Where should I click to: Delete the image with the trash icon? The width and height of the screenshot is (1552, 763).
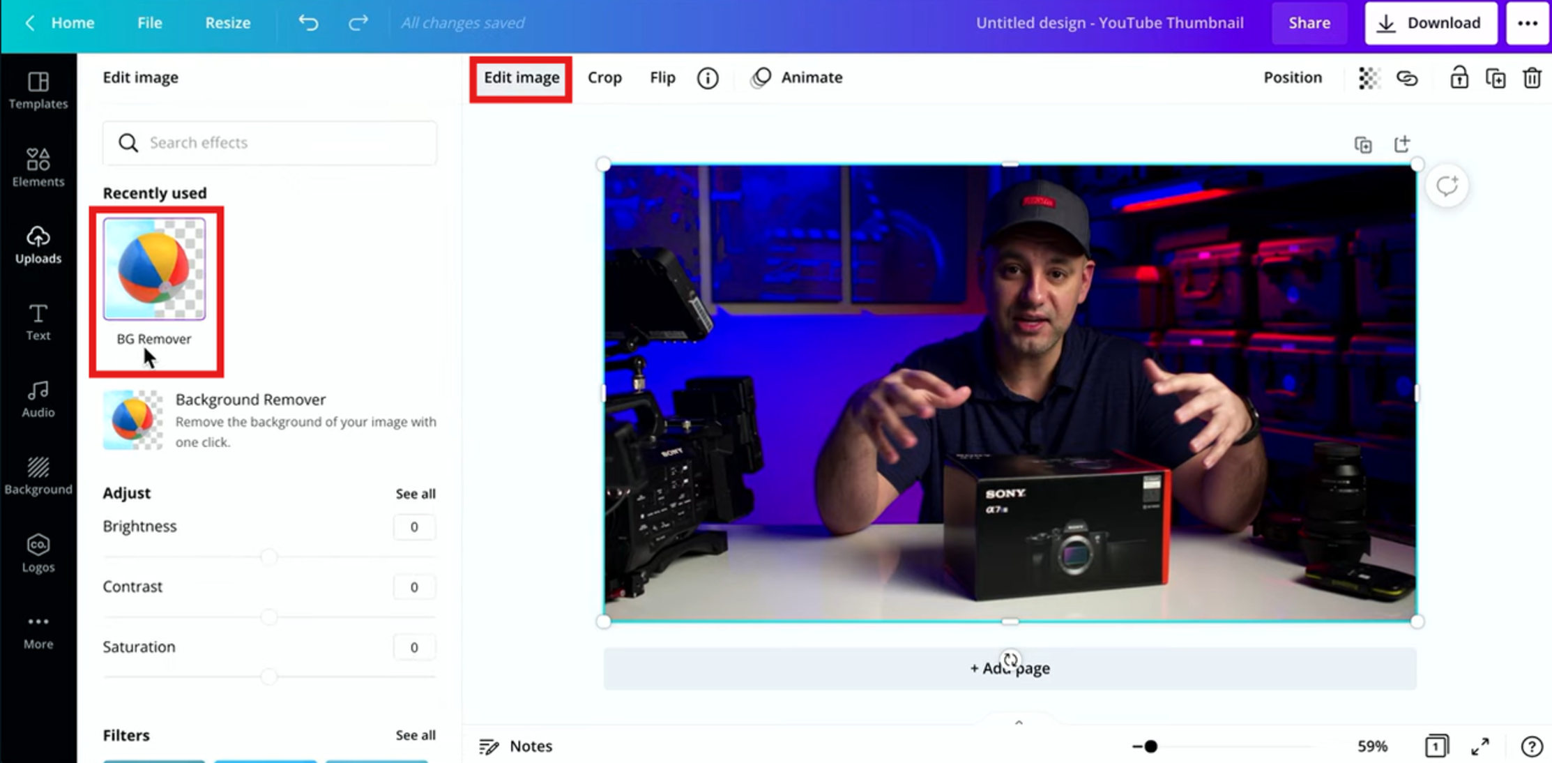click(1531, 78)
